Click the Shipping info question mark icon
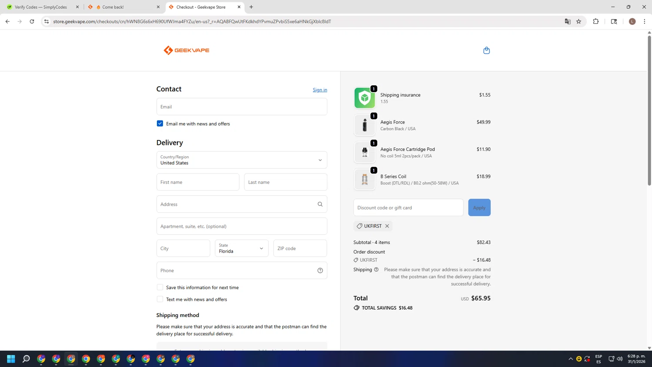Viewport: 652px width, 367px height. click(376, 270)
